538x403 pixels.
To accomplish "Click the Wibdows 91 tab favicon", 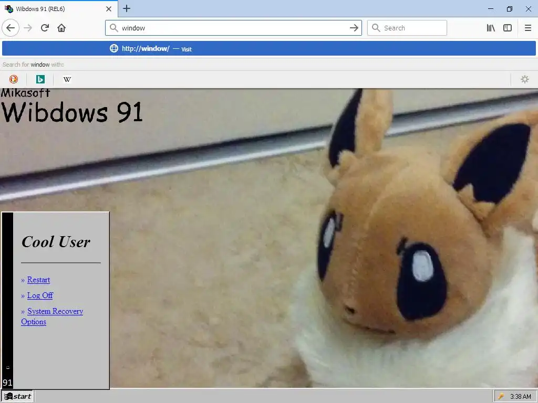I will coord(9,8).
